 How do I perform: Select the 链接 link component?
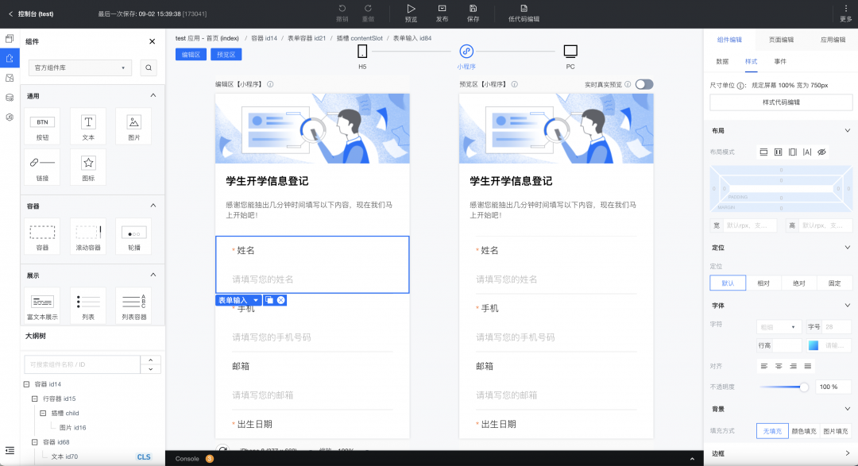[42, 168]
